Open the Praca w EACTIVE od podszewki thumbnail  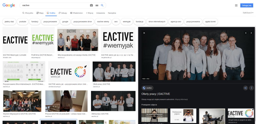(67, 101)
